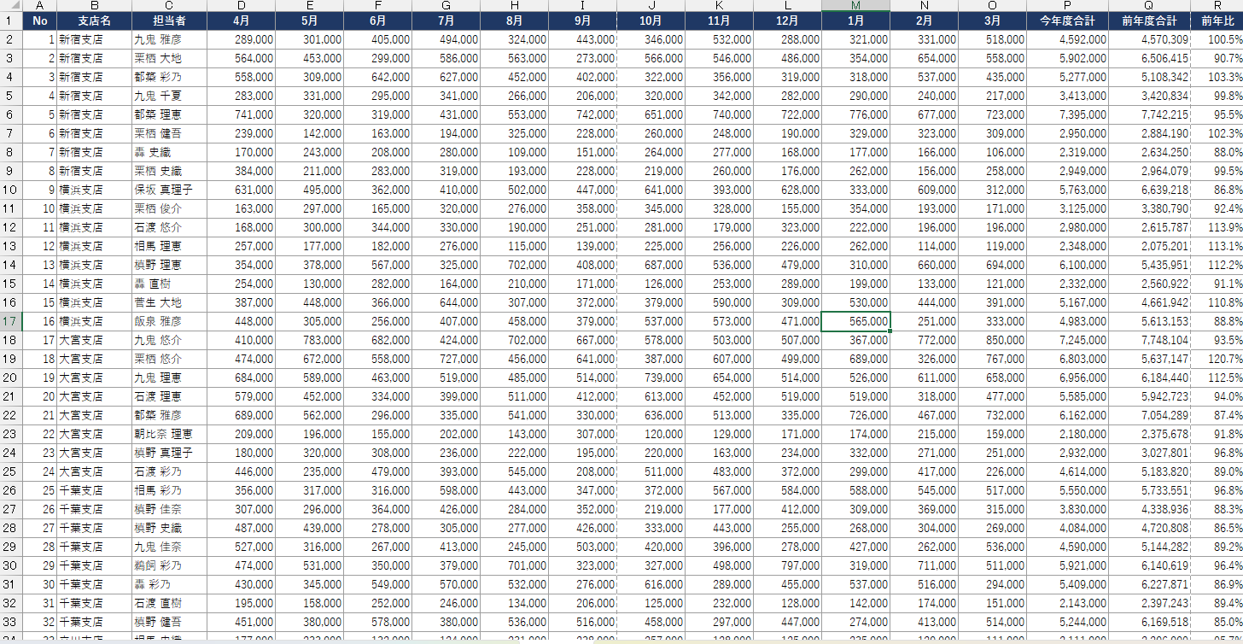Image resolution: width=1243 pixels, height=644 pixels.
Task: Select name cell 飯泉 雅彦
Action: pyautogui.click(x=169, y=321)
